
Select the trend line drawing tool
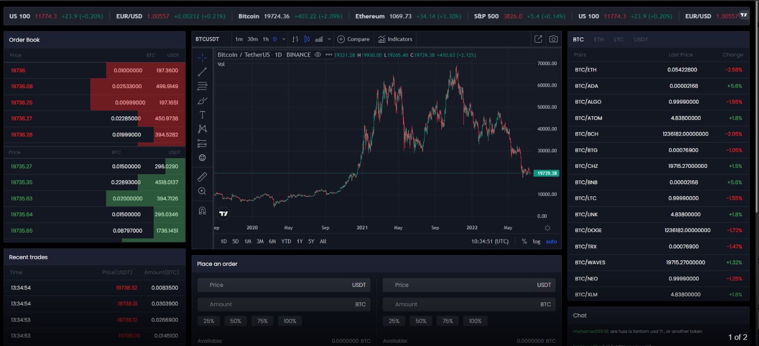[202, 72]
